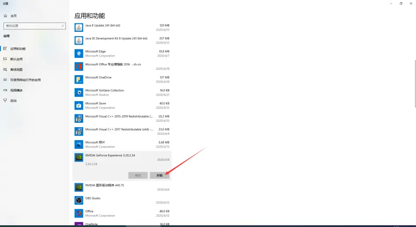Image resolution: width=416 pixels, height=227 pixels.
Task: Click the 应用和功能 page heading
Action: click(x=90, y=16)
